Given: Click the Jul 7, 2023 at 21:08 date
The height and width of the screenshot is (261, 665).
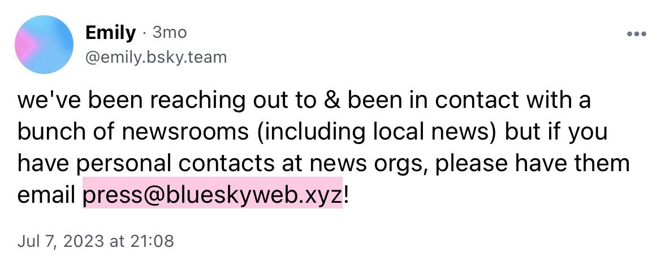Looking at the screenshot, I should tap(96, 241).
